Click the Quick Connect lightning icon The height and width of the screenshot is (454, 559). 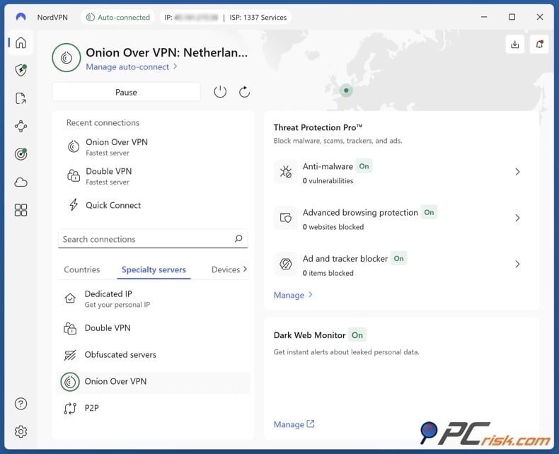[74, 204]
